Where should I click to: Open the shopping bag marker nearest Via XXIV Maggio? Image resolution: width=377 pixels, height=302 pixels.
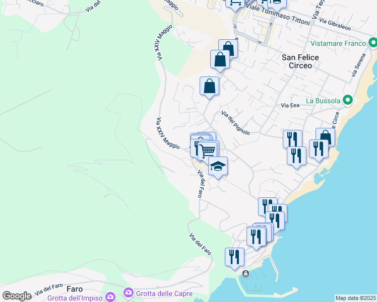(210, 88)
